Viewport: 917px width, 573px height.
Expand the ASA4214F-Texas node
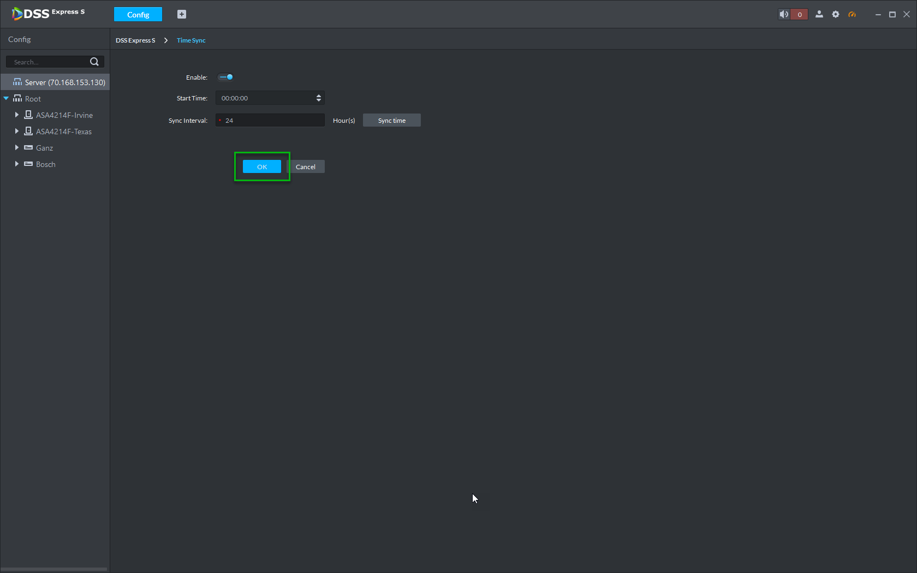point(16,131)
